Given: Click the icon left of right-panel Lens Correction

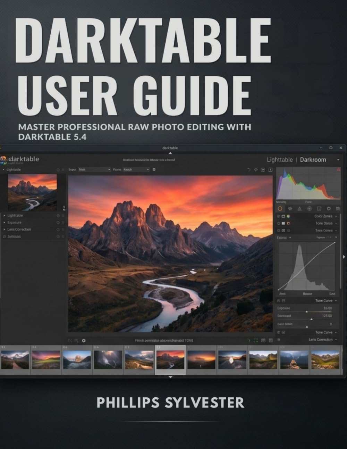Looking at the screenshot, I should pyautogui.click(x=279, y=340).
